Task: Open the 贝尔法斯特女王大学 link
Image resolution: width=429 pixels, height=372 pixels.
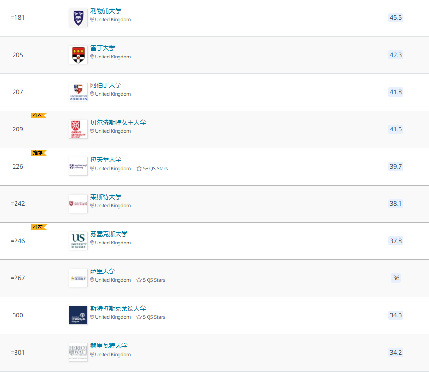Action: point(118,122)
